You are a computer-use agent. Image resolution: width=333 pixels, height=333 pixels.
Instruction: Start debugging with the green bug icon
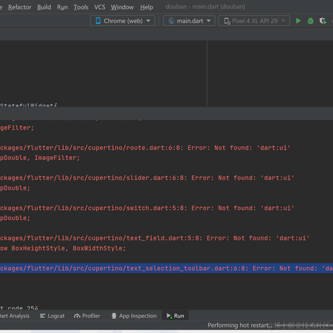tap(311, 21)
